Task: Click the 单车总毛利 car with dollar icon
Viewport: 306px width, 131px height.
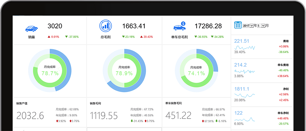Action: [x=179, y=26]
